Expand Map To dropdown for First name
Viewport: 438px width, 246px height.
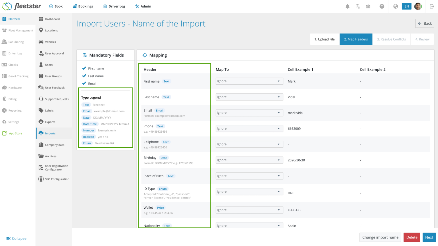[x=249, y=81]
